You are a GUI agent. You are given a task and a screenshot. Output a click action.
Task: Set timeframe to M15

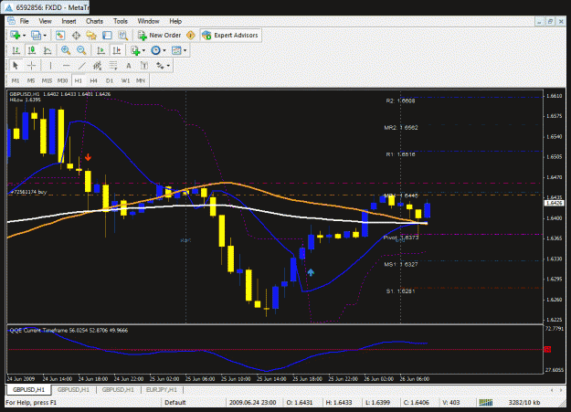[47, 80]
